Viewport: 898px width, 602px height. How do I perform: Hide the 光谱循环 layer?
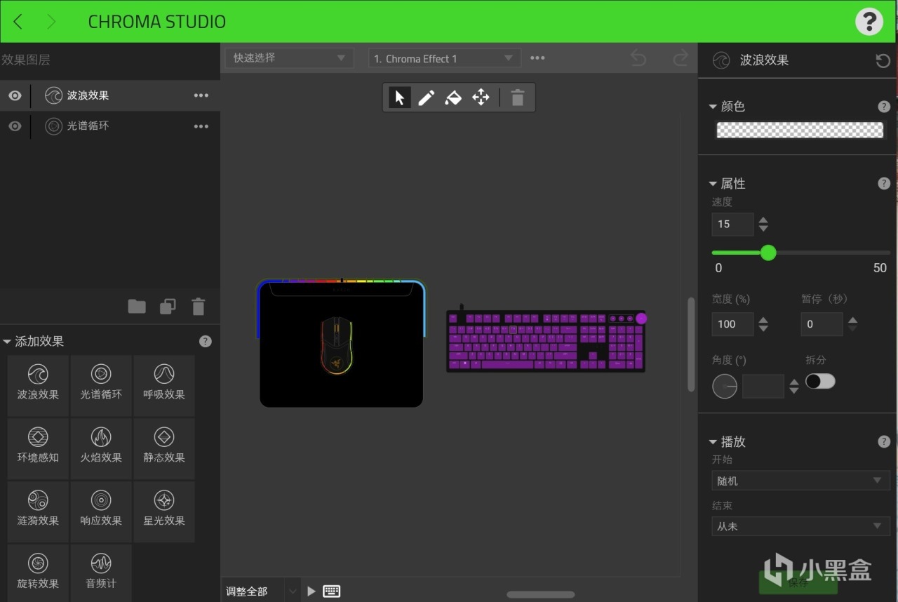pyautogui.click(x=15, y=126)
